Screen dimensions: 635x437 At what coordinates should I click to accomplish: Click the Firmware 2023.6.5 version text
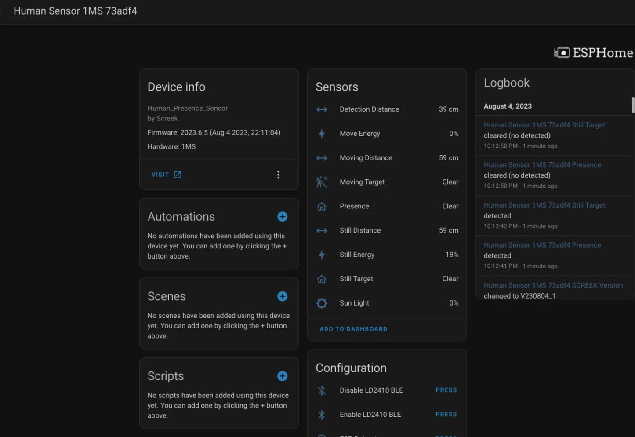(214, 132)
